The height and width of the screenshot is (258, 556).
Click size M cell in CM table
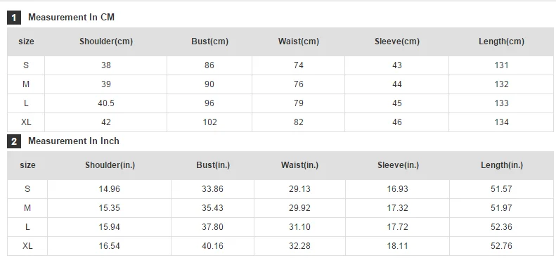26,84
